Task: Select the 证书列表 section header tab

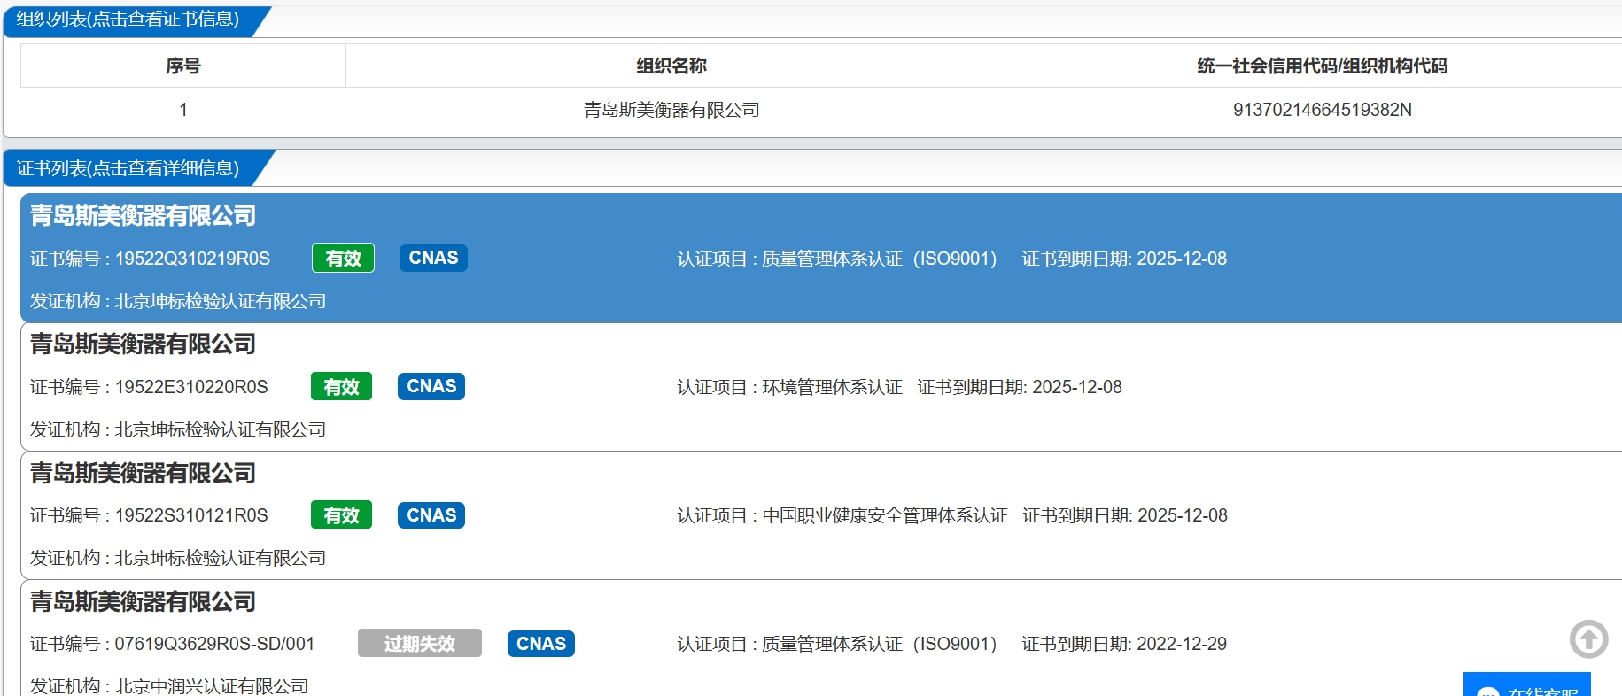Action: pos(128,168)
